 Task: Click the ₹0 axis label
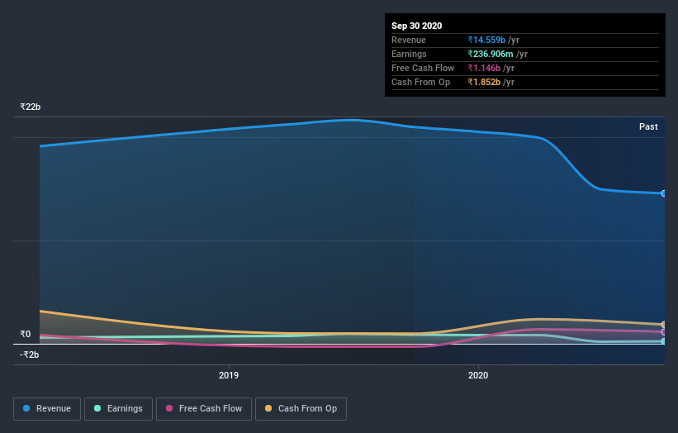(26, 334)
